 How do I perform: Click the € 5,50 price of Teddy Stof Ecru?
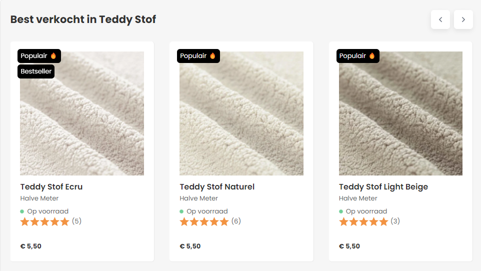[31, 246]
